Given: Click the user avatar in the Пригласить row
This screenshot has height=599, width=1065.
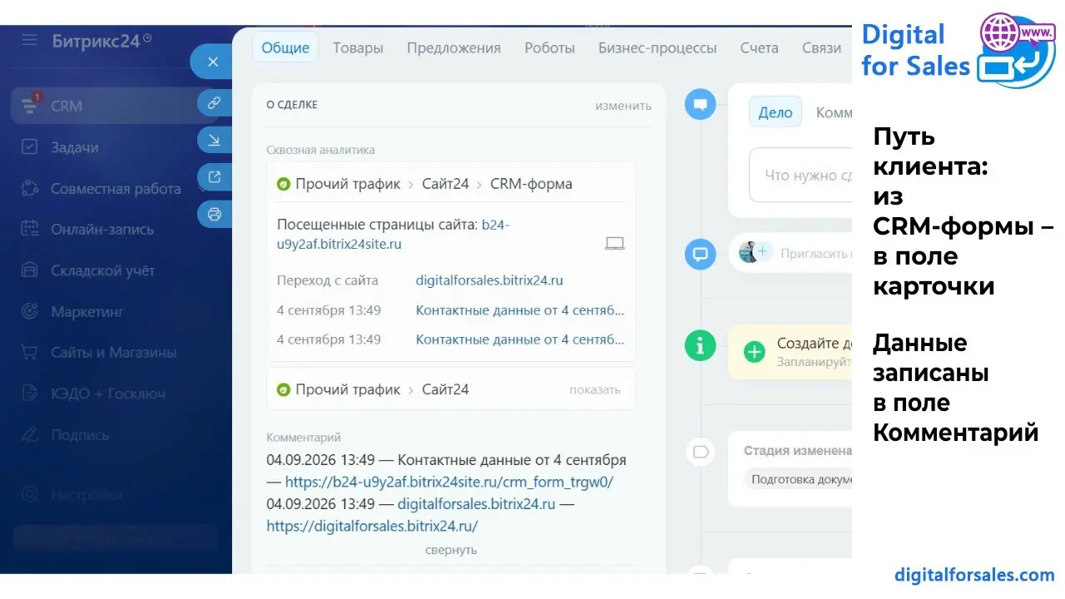Looking at the screenshot, I should (x=749, y=252).
